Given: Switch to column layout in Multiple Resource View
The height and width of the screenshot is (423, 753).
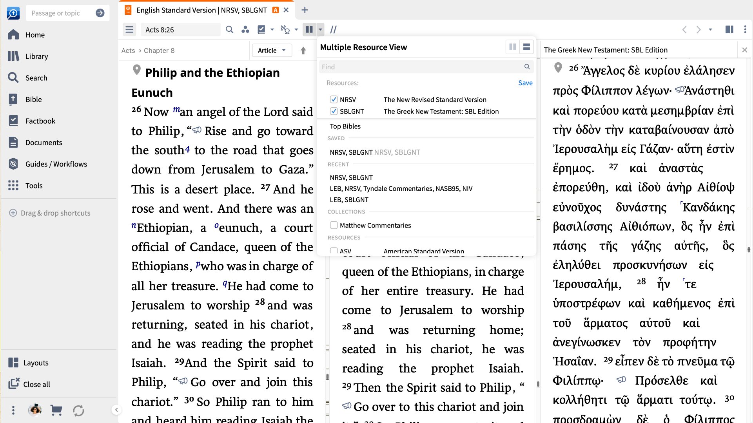Looking at the screenshot, I should 512,47.
